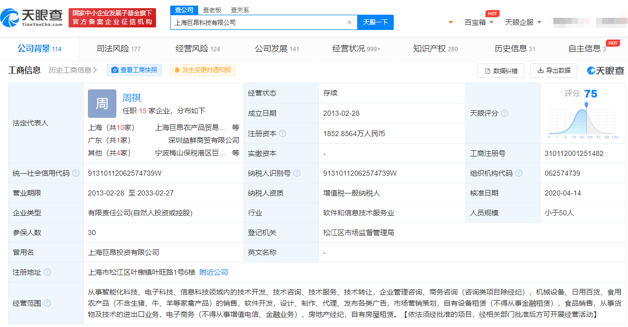The image size is (628, 327).
Task: Clear the search box with the X icon
Action: click(350, 22)
